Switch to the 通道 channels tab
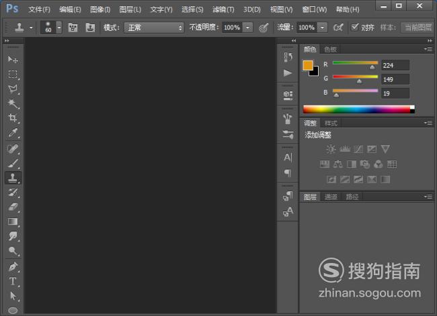This screenshot has height=316, width=437. pyautogui.click(x=331, y=197)
